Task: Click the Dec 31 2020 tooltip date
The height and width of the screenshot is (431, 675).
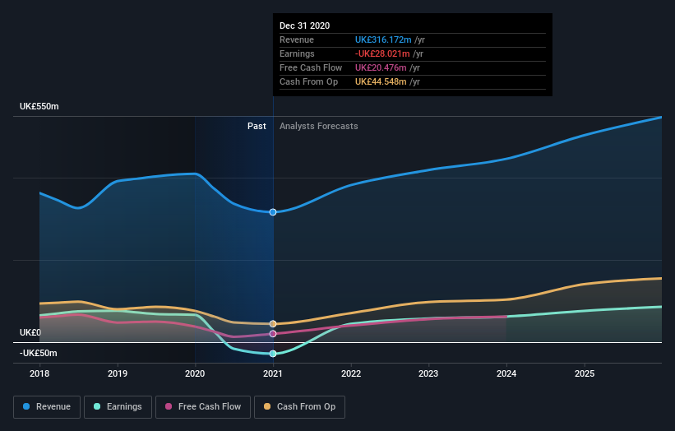Action: [x=305, y=25]
